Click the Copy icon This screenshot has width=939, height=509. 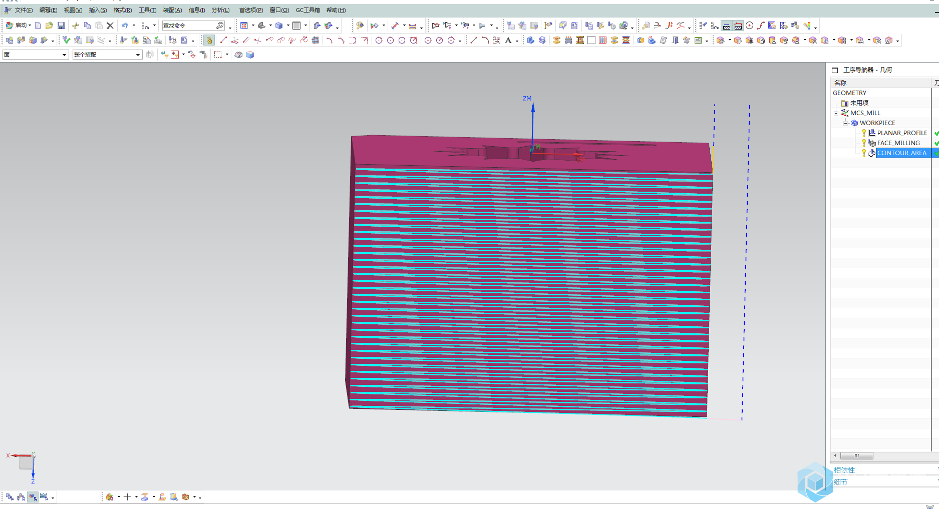(87, 26)
